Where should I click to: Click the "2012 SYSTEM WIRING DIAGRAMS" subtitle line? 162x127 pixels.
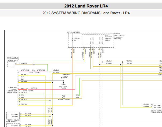click(86, 13)
